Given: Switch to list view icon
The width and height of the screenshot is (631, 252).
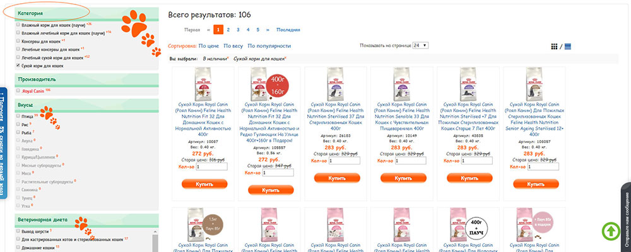Looking at the screenshot, I should click(568, 47).
